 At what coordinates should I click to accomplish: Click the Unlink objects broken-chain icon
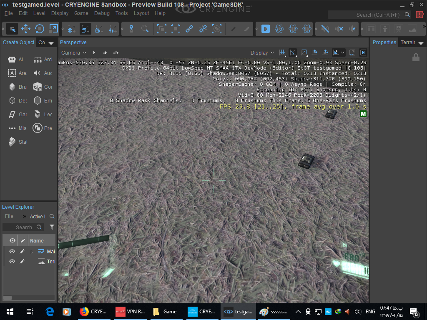203,29
